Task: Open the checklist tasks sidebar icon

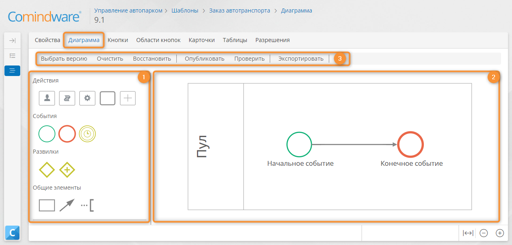Action: 13,55
